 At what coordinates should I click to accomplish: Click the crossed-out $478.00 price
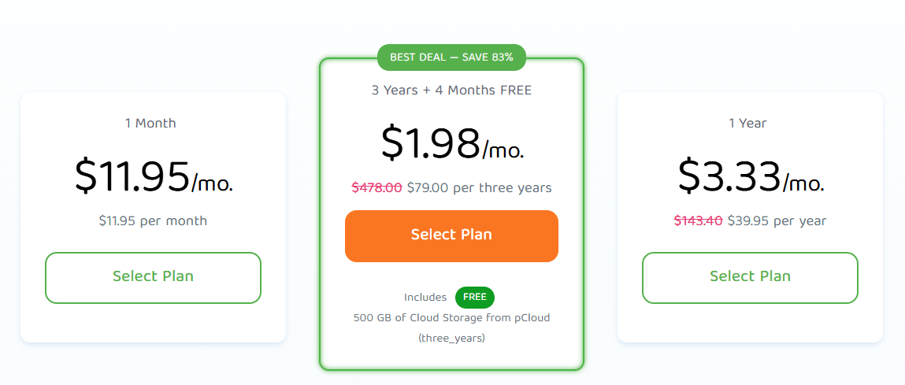pyautogui.click(x=376, y=188)
